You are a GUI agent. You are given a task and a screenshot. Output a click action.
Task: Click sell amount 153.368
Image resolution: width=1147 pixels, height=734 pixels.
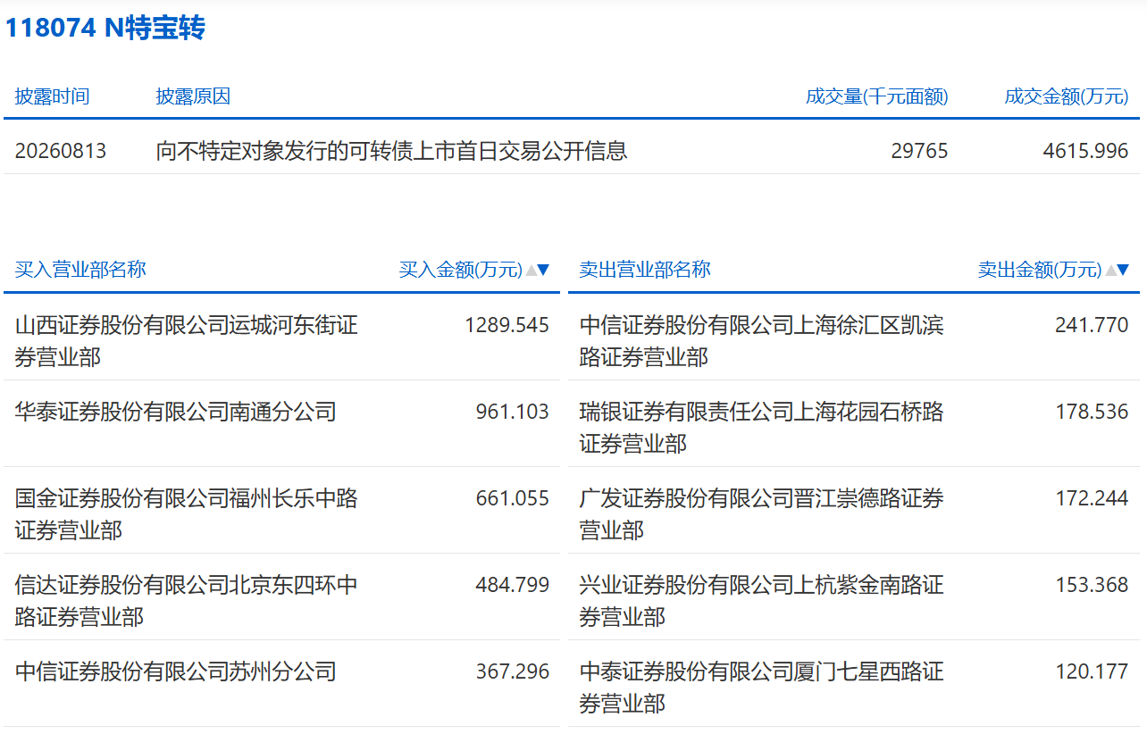pyautogui.click(x=1092, y=585)
